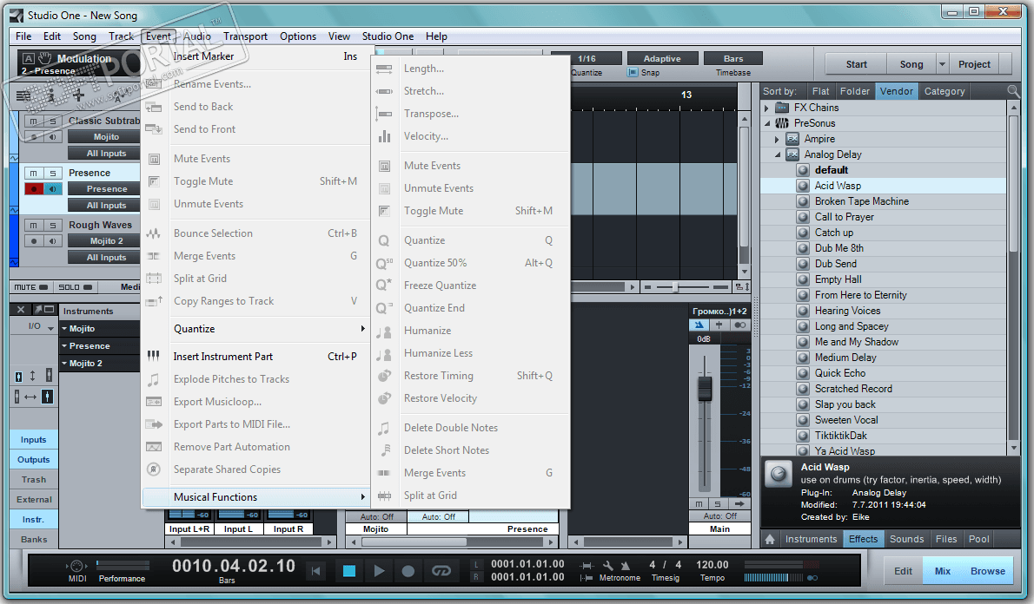This screenshot has height=604, width=1034.
Task: Toggle the loop button in transport
Action: point(441,571)
